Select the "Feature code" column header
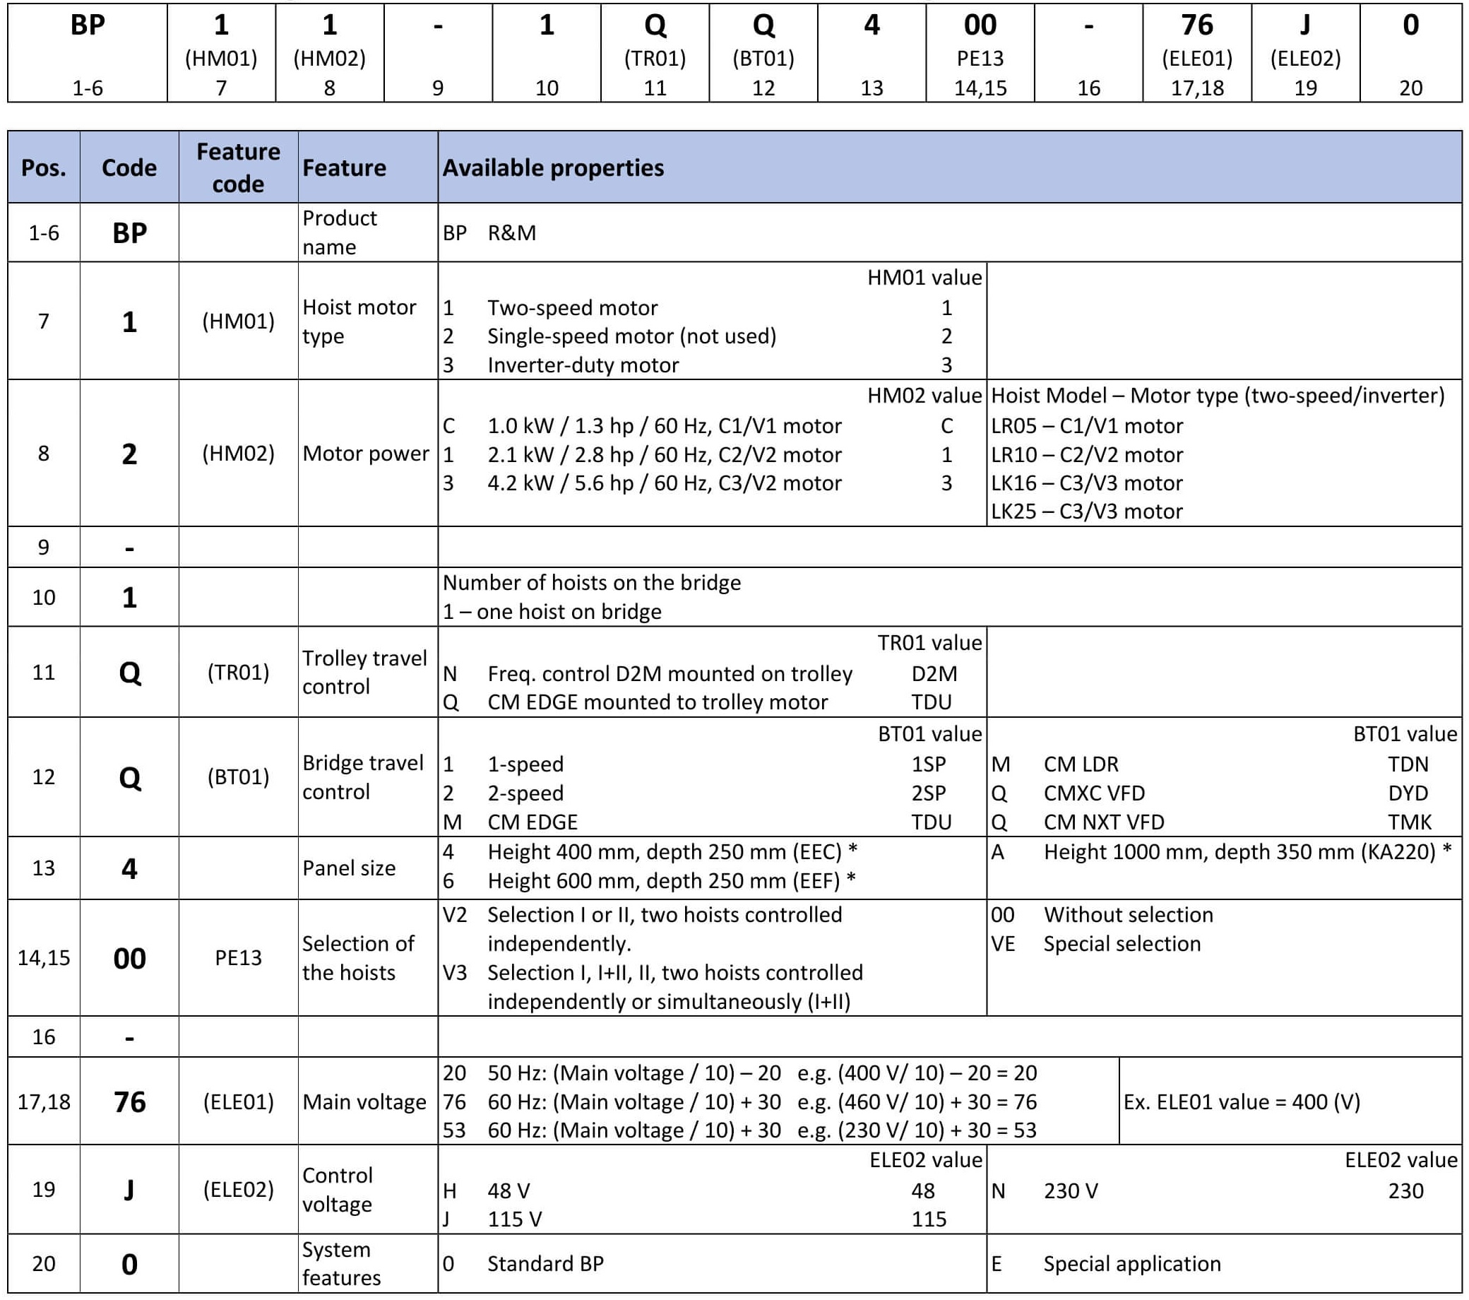Image resolution: width=1469 pixels, height=1300 pixels. [239, 167]
